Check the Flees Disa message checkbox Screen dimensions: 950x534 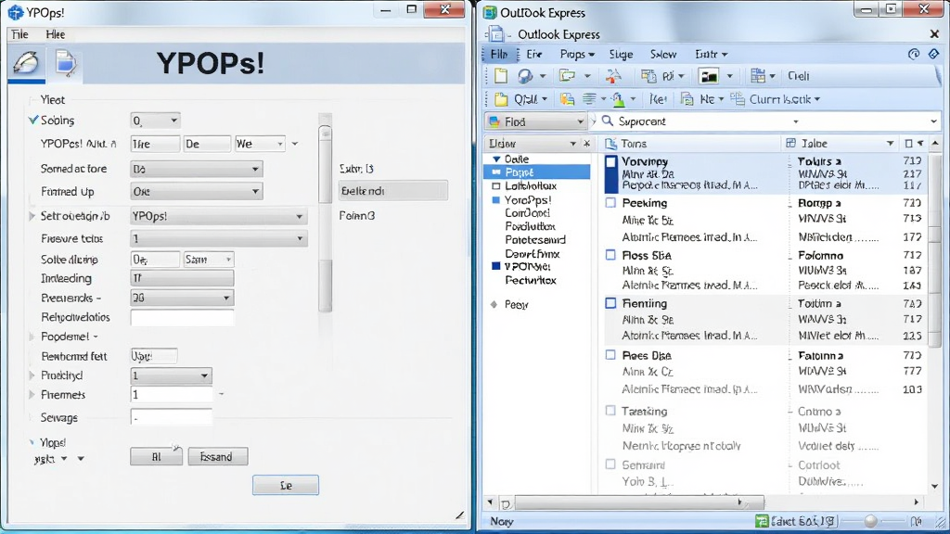tap(610, 355)
